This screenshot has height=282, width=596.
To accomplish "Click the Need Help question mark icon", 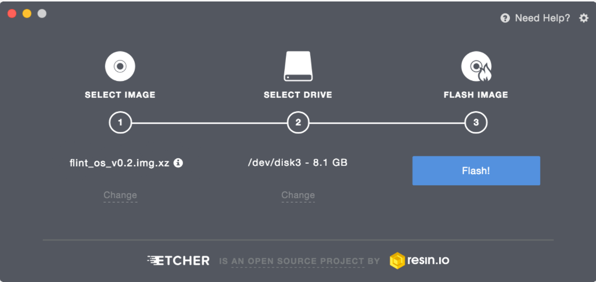I will coord(505,18).
